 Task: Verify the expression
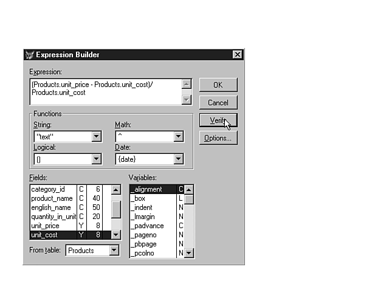pyautogui.click(x=218, y=120)
